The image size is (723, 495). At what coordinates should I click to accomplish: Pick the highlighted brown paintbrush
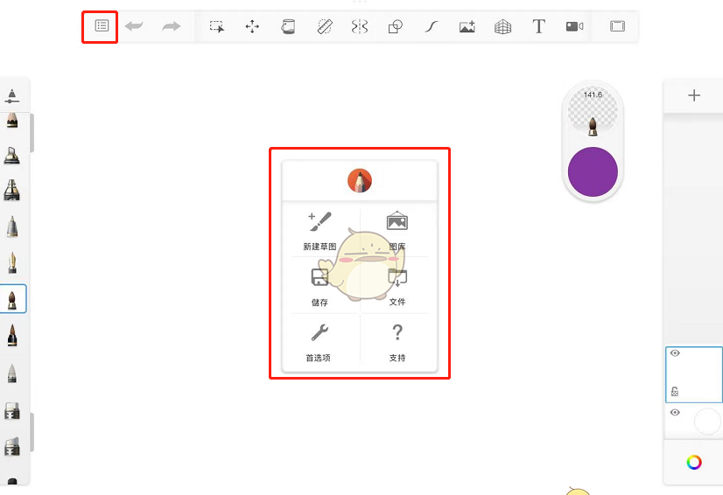point(12,299)
